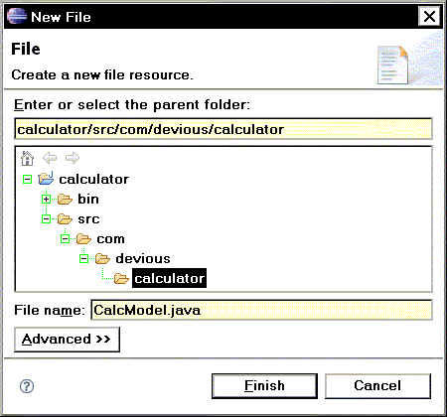Click the com folder icon
The width and height of the screenshot is (447, 417).
83,238
